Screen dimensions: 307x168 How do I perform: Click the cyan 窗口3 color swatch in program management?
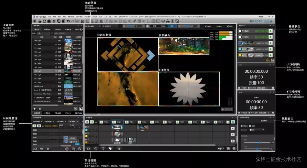coord(86,130)
